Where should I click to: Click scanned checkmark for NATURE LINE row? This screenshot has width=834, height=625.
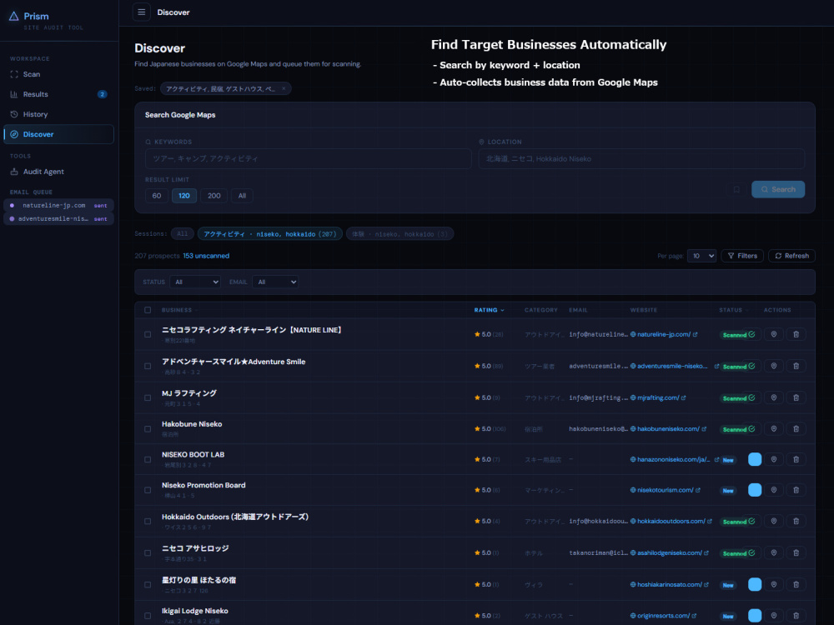[751, 334]
